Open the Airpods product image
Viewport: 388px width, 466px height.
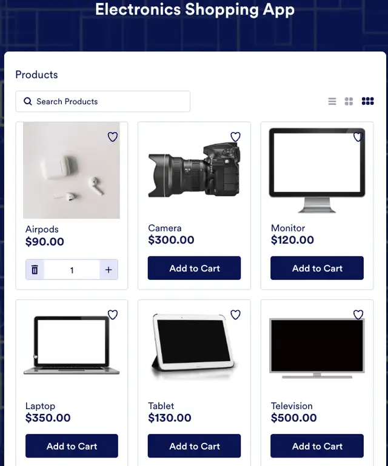tap(72, 170)
